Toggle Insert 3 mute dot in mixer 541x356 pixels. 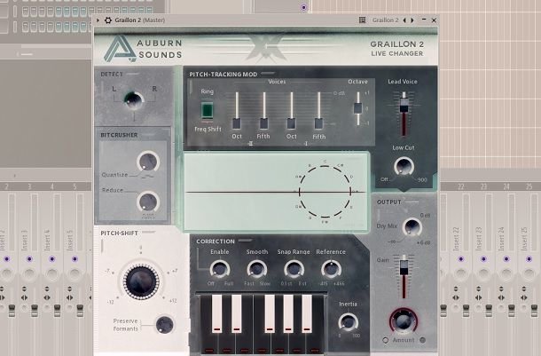tap(29, 259)
